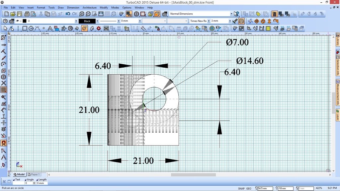The width and height of the screenshot is (340, 191).
Task: Select the hatch pattern tool in the left toolbar
Action: [x=3, y=90]
